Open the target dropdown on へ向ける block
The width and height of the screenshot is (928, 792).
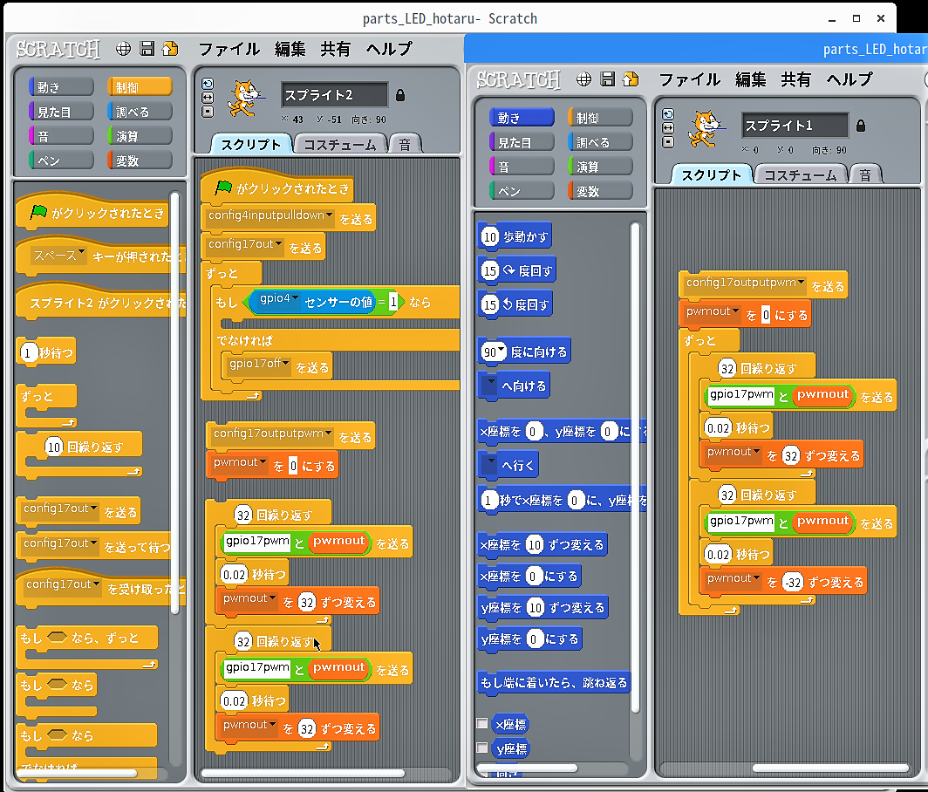tap(489, 386)
